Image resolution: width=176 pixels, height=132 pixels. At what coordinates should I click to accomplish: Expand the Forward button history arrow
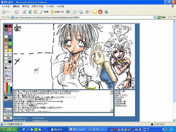tap(20, 12)
